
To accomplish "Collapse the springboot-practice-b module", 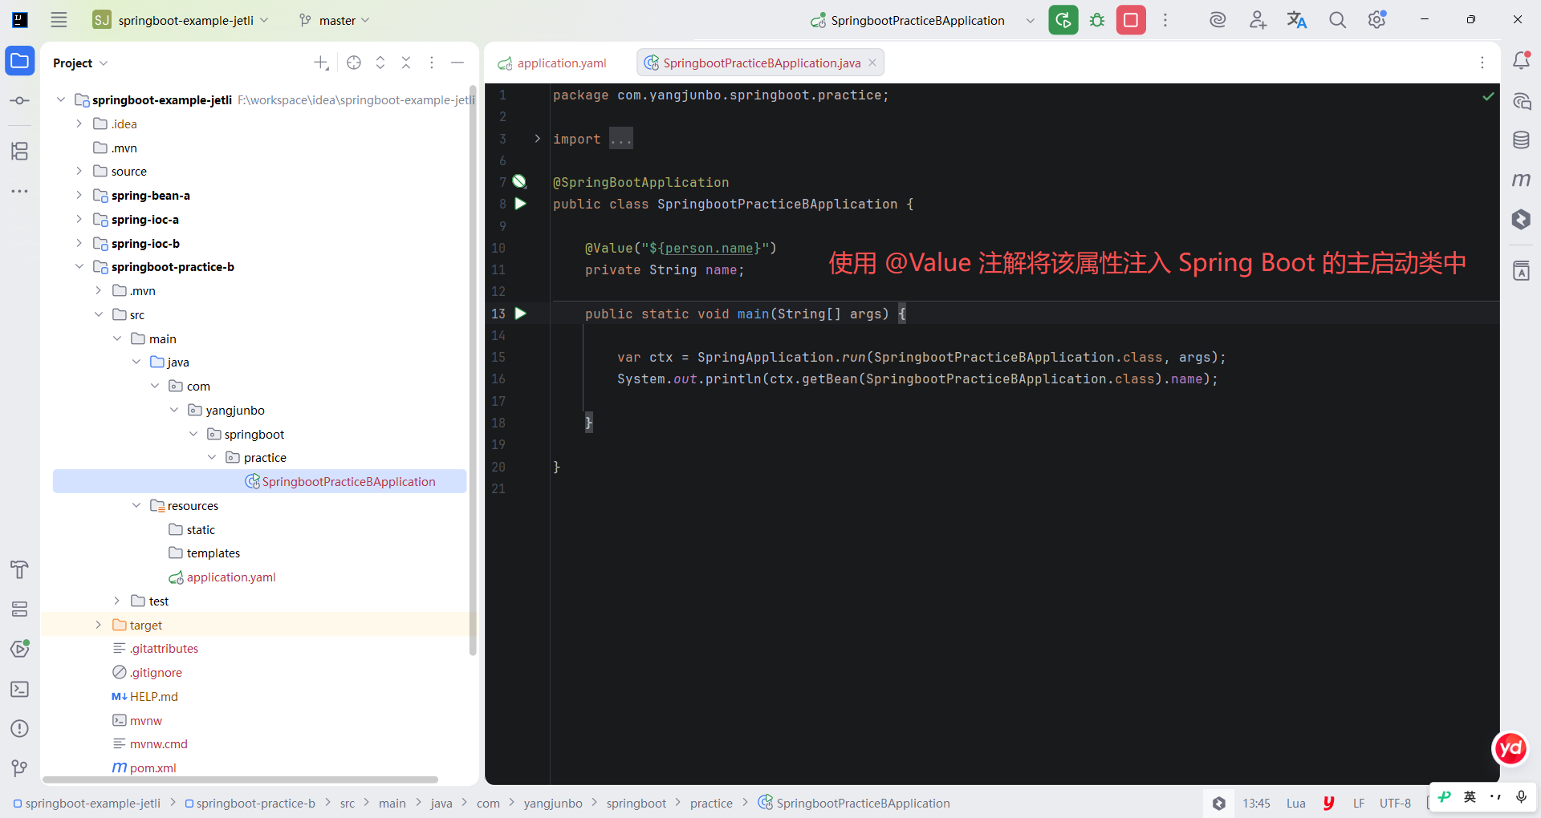I will tap(79, 266).
